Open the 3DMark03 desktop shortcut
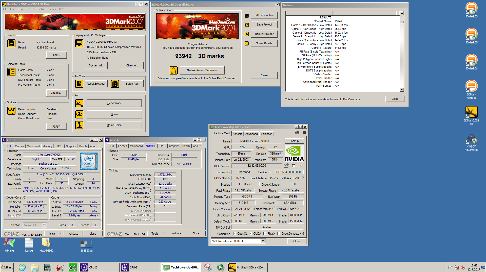The image size is (486, 272). point(471,10)
